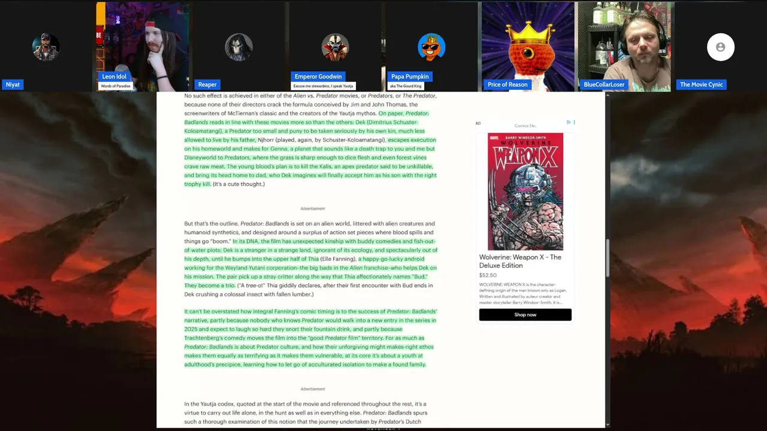The image size is (767, 431).
Task: Click the Advertisement label above 'In the Yautja codex'
Action: coord(313,389)
